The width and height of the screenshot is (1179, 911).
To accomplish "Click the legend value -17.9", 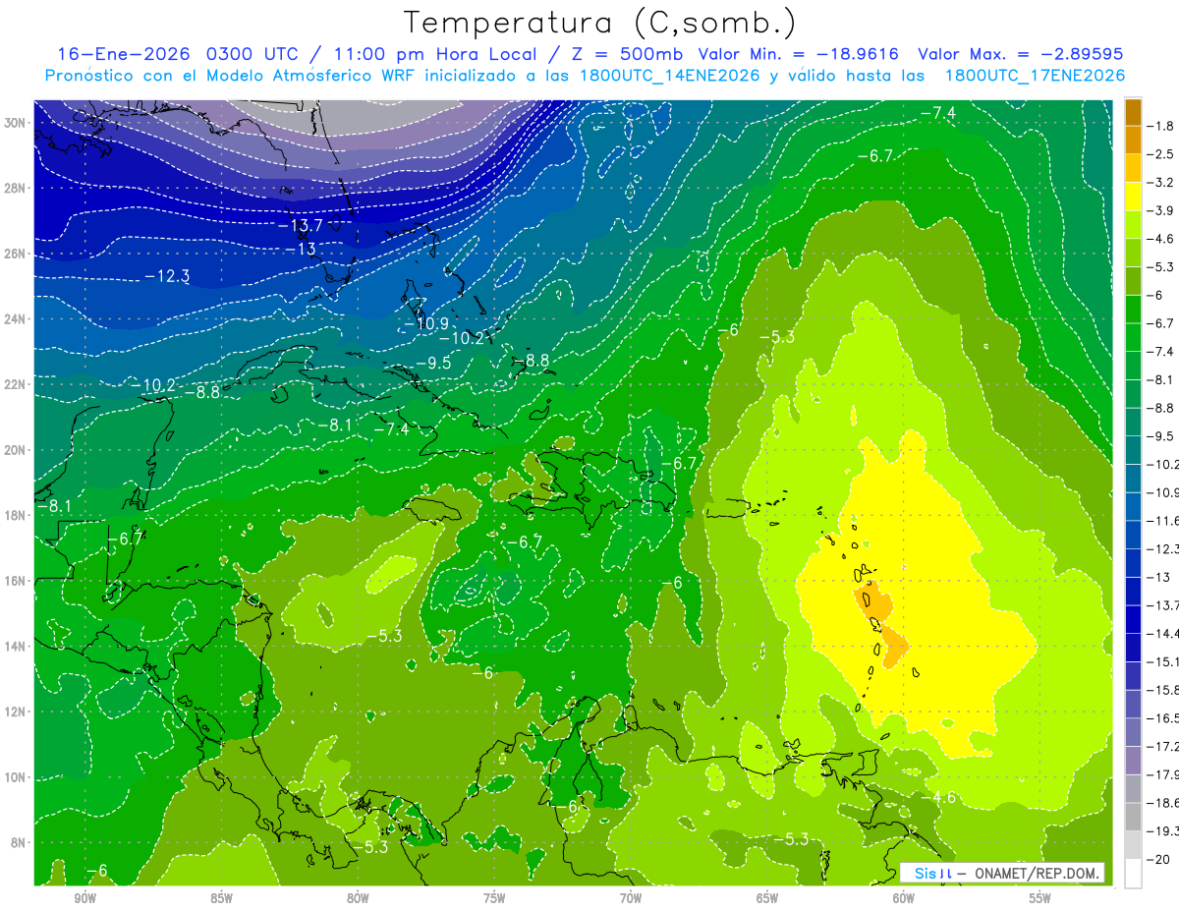I will coord(1163,773).
